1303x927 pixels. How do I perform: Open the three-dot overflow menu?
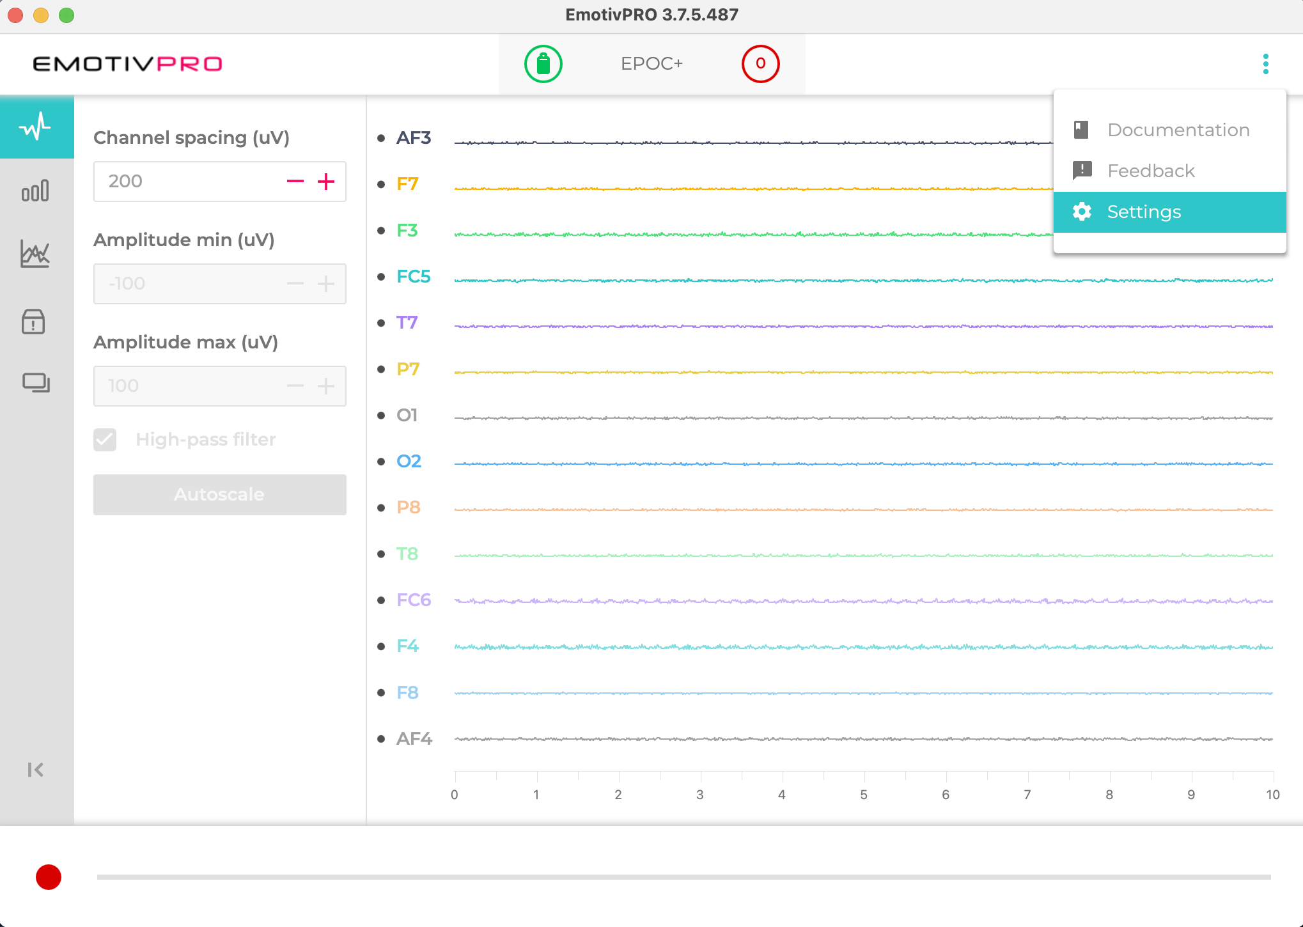pos(1266,64)
